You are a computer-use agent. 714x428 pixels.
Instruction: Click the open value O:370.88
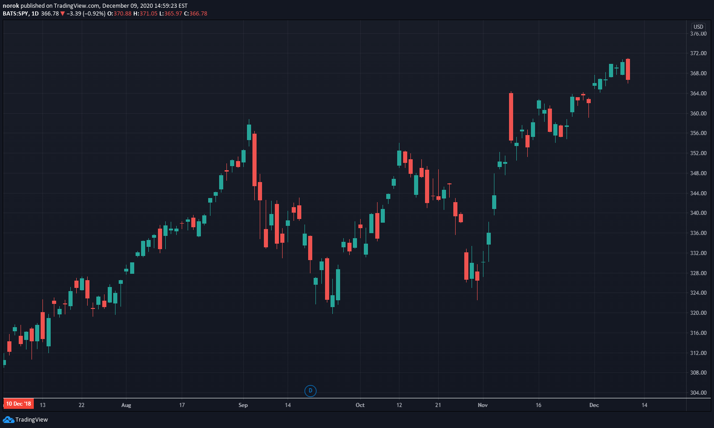(119, 14)
